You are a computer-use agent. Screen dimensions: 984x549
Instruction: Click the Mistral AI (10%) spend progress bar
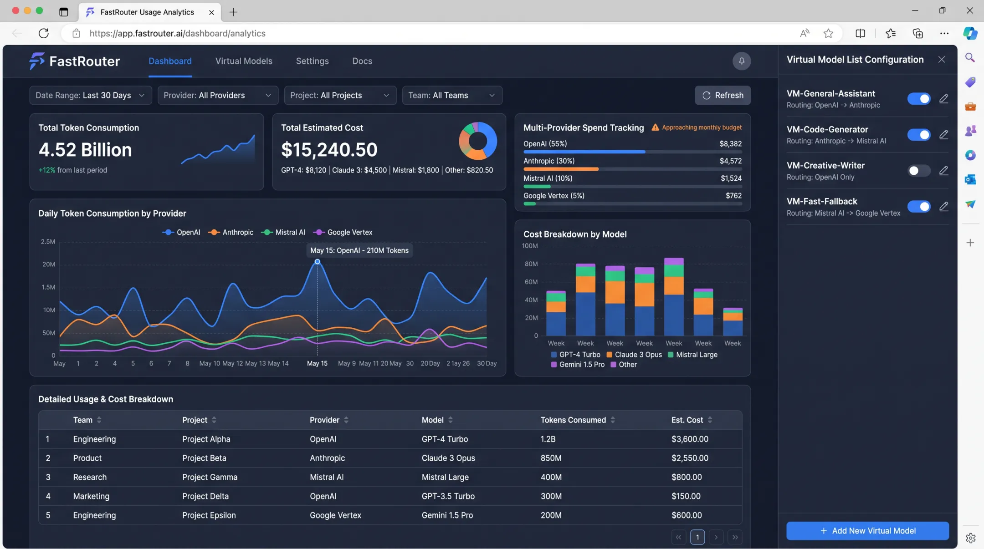tap(632, 187)
